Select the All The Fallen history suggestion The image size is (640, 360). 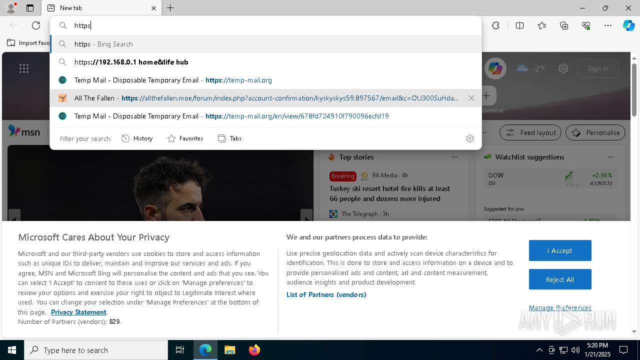[265, 98]
